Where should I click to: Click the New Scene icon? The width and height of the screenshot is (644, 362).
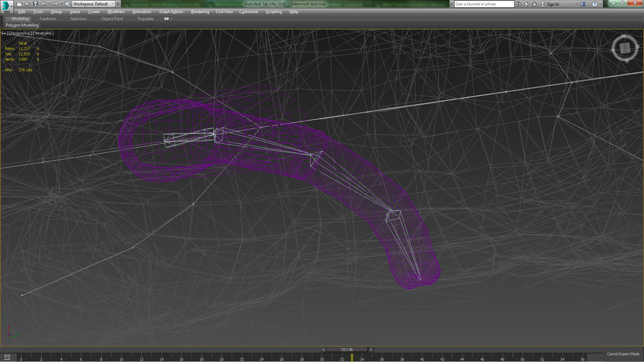(x=19, y=4)
